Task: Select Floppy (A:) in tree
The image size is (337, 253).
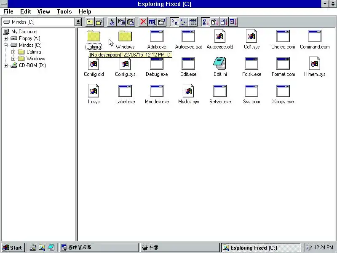Action: tap(25, 38)
